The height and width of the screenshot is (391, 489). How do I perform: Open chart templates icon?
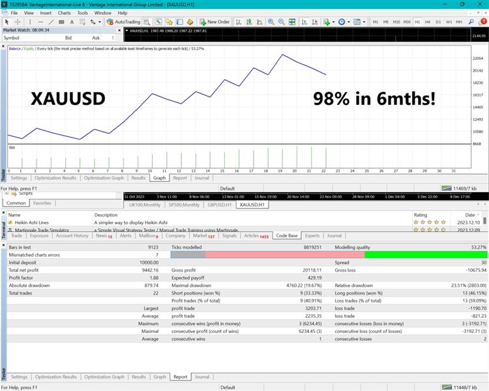point(357,22)
